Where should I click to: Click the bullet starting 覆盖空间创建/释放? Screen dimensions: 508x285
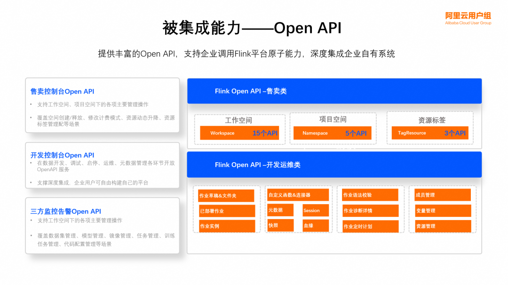click(x=106, y=121)
